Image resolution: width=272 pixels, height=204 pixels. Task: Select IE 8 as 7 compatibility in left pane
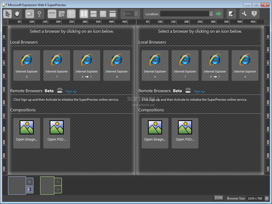click(x=87, y=66)
